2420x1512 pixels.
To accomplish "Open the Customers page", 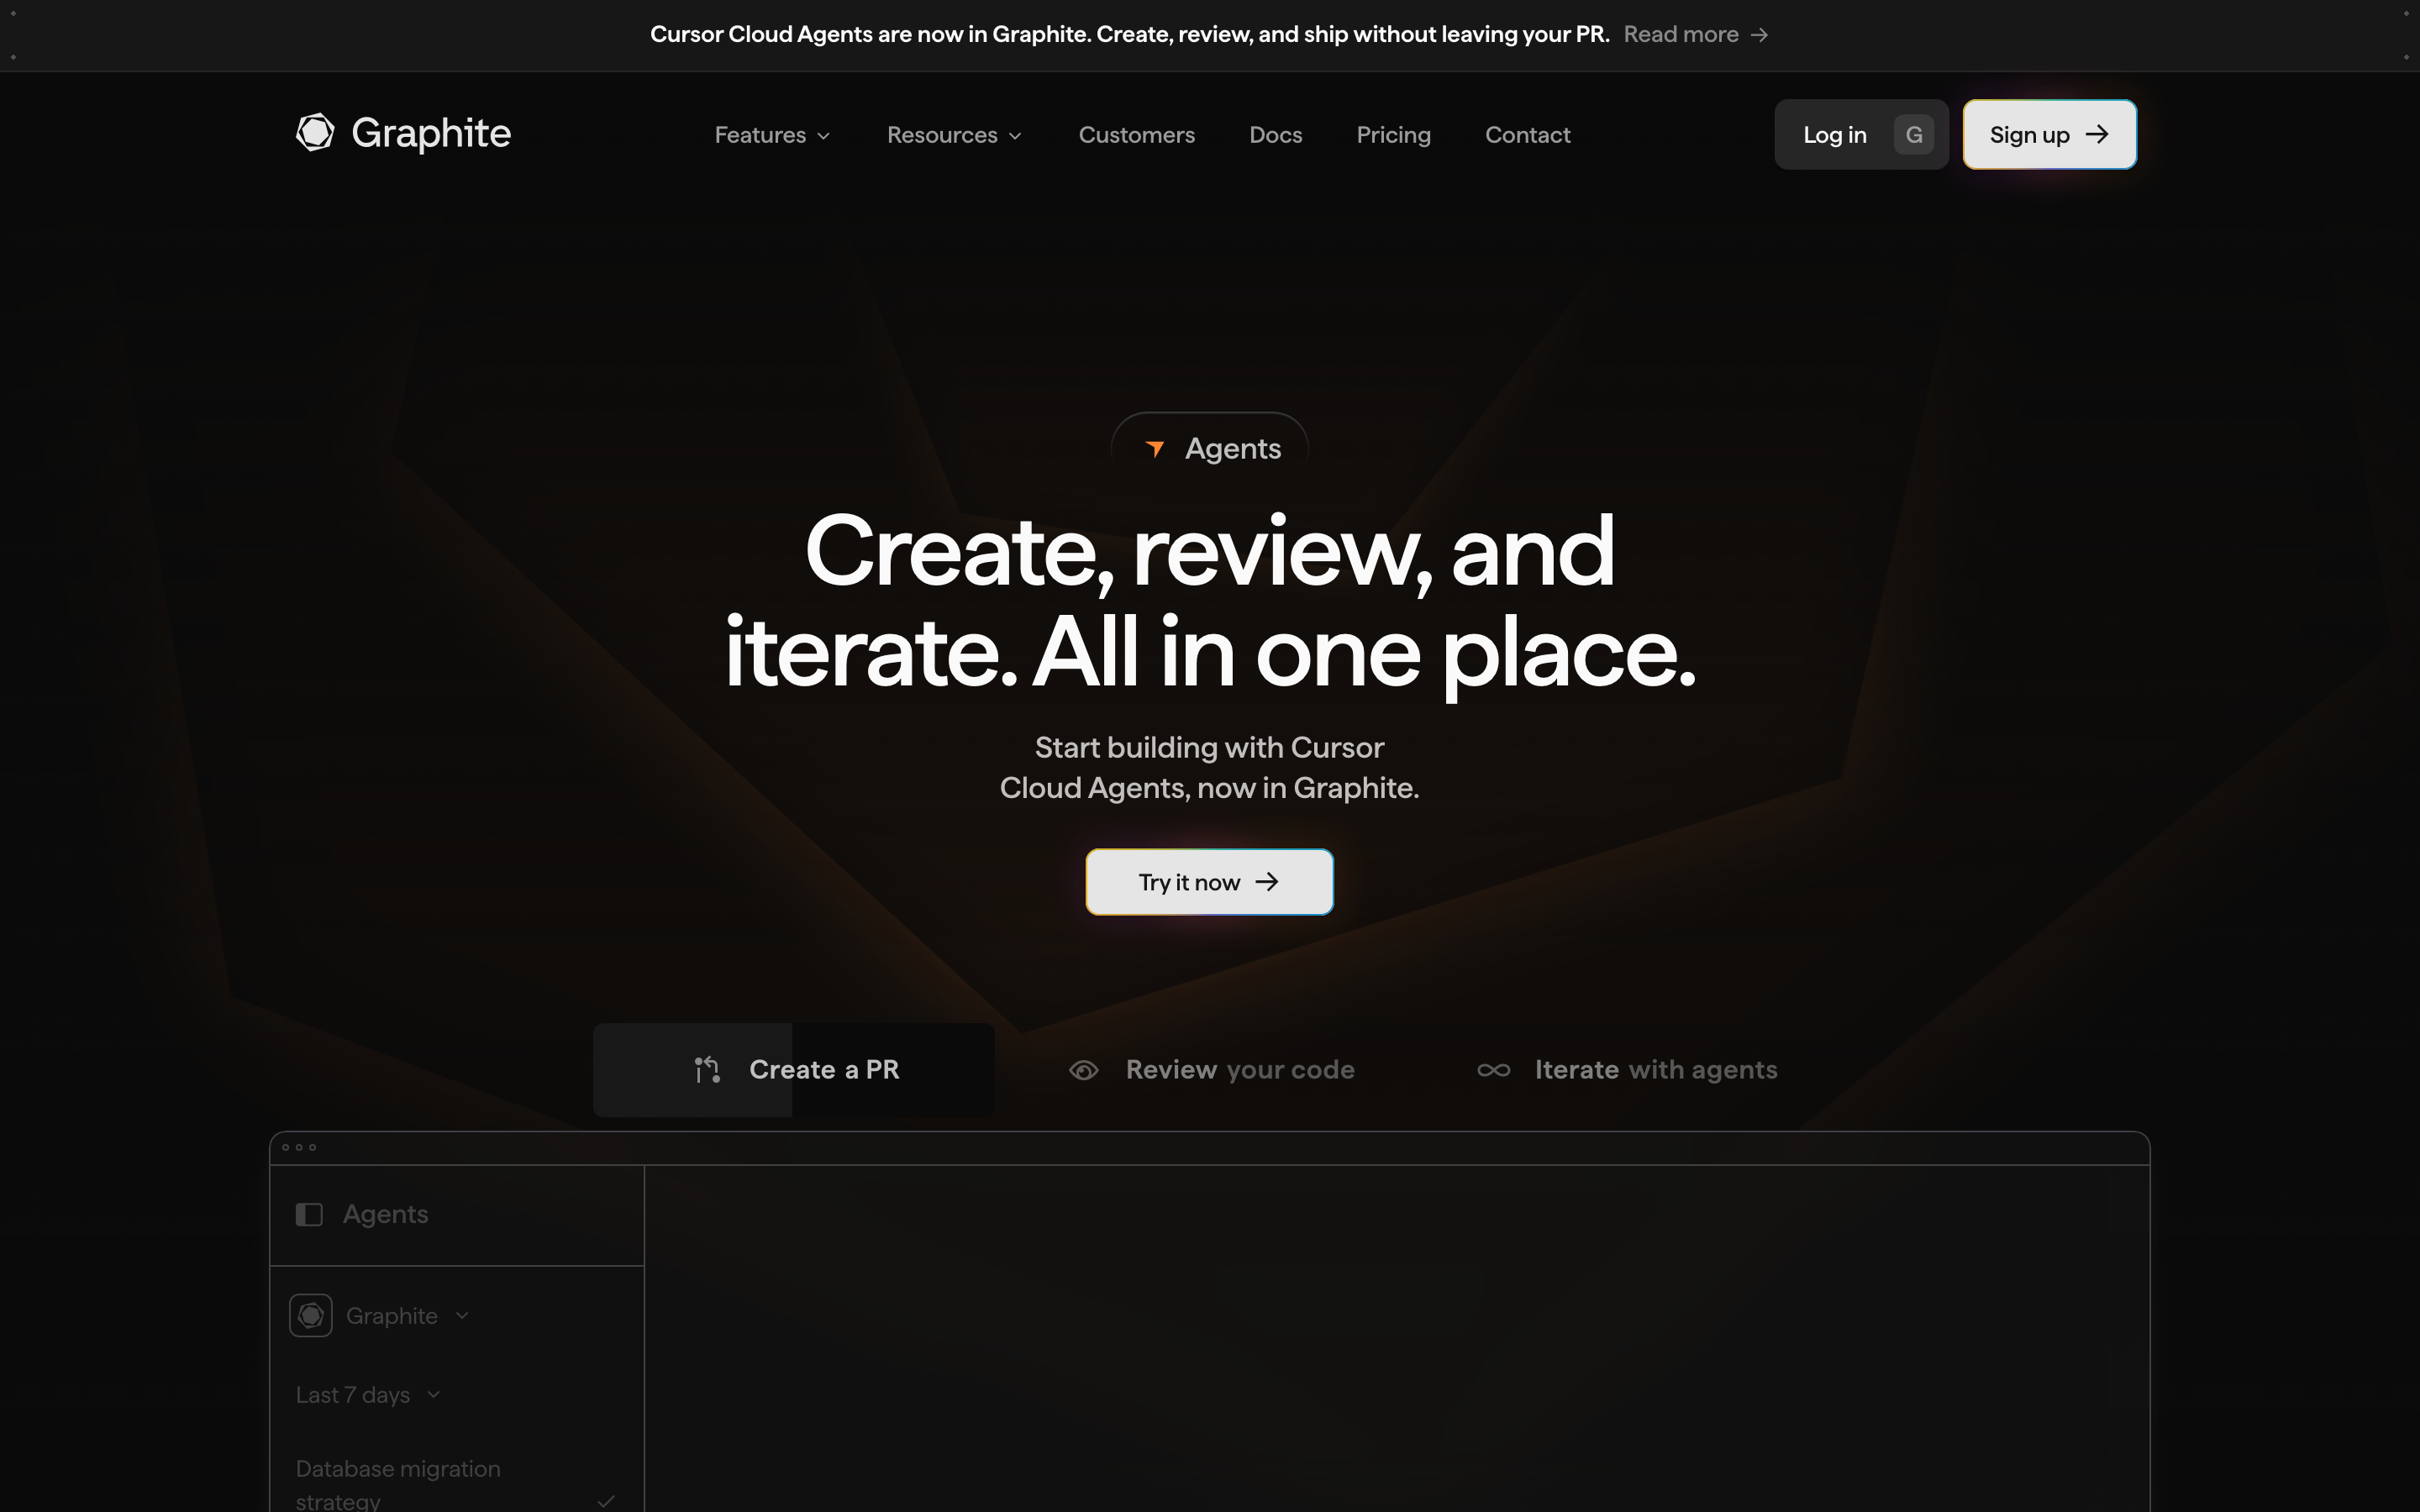I will pos(1136,135).
